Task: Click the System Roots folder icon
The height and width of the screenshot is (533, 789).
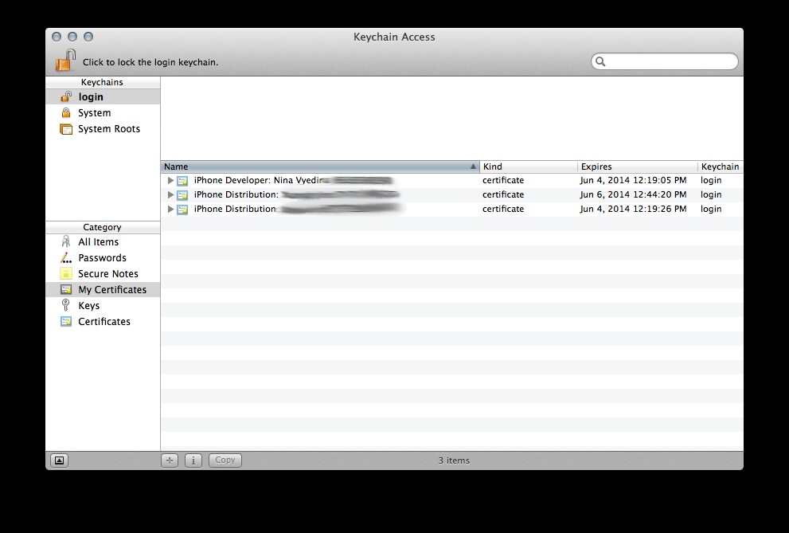Action: click(x=66, y=129)
